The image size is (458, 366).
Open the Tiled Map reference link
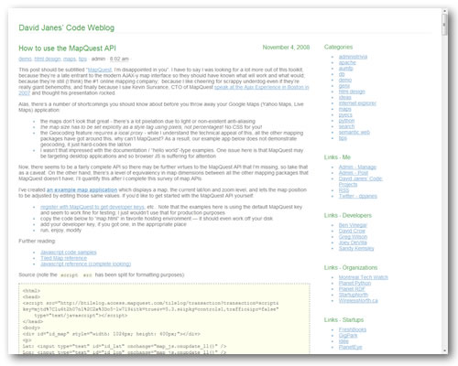coord(63,258)
